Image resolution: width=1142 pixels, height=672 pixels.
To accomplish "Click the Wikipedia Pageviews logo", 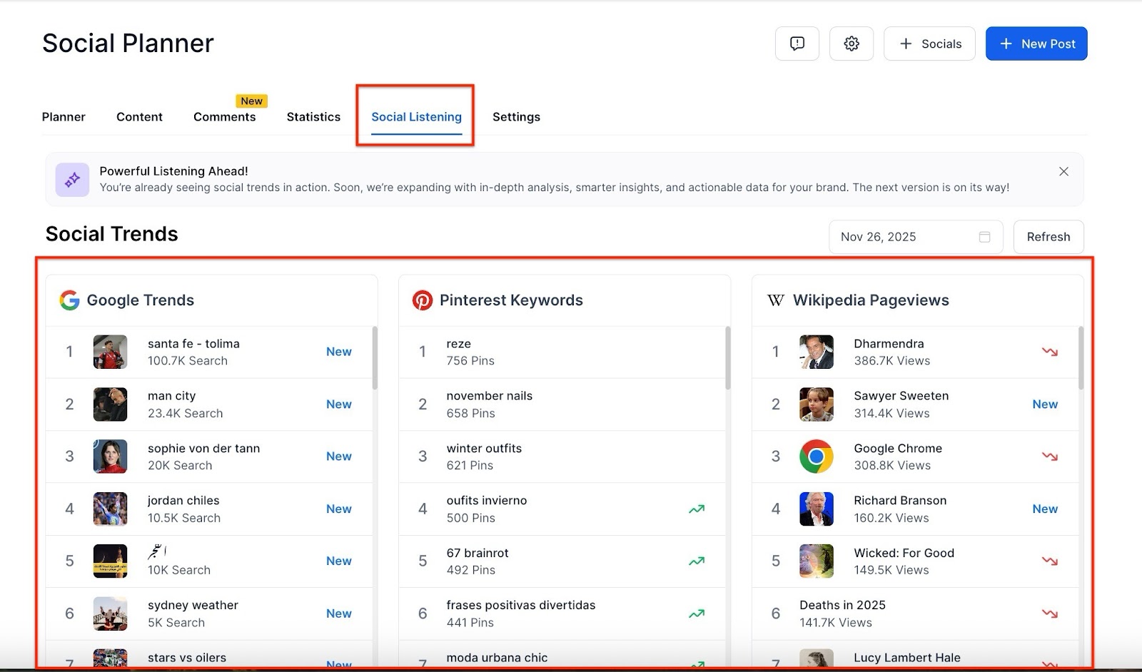I will (x=776, y=300).
